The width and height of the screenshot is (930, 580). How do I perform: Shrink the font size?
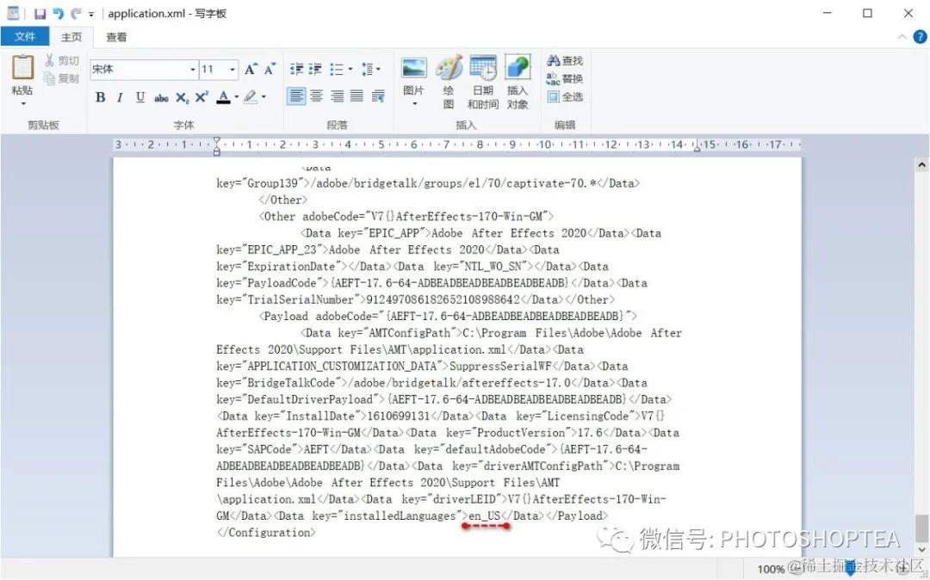(x=270, y=70)
